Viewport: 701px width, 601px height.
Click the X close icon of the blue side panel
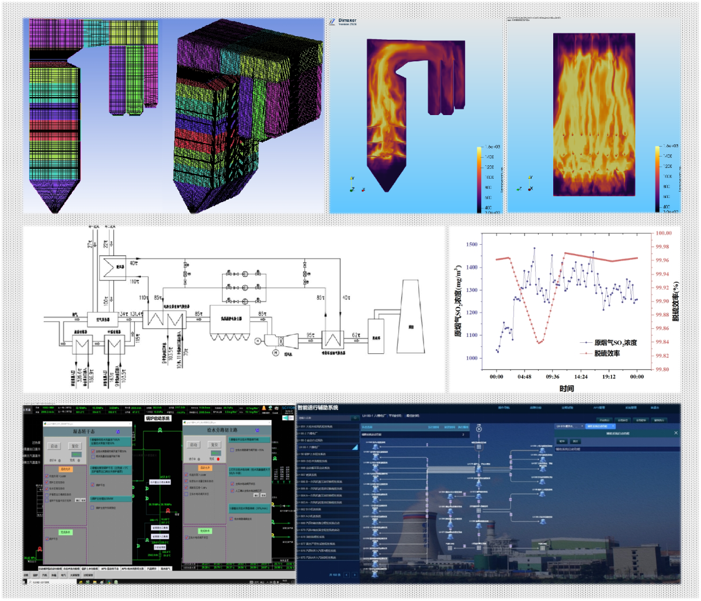coord(676,433)
